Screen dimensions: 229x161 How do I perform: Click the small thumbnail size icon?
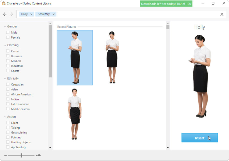coord(6,155)
